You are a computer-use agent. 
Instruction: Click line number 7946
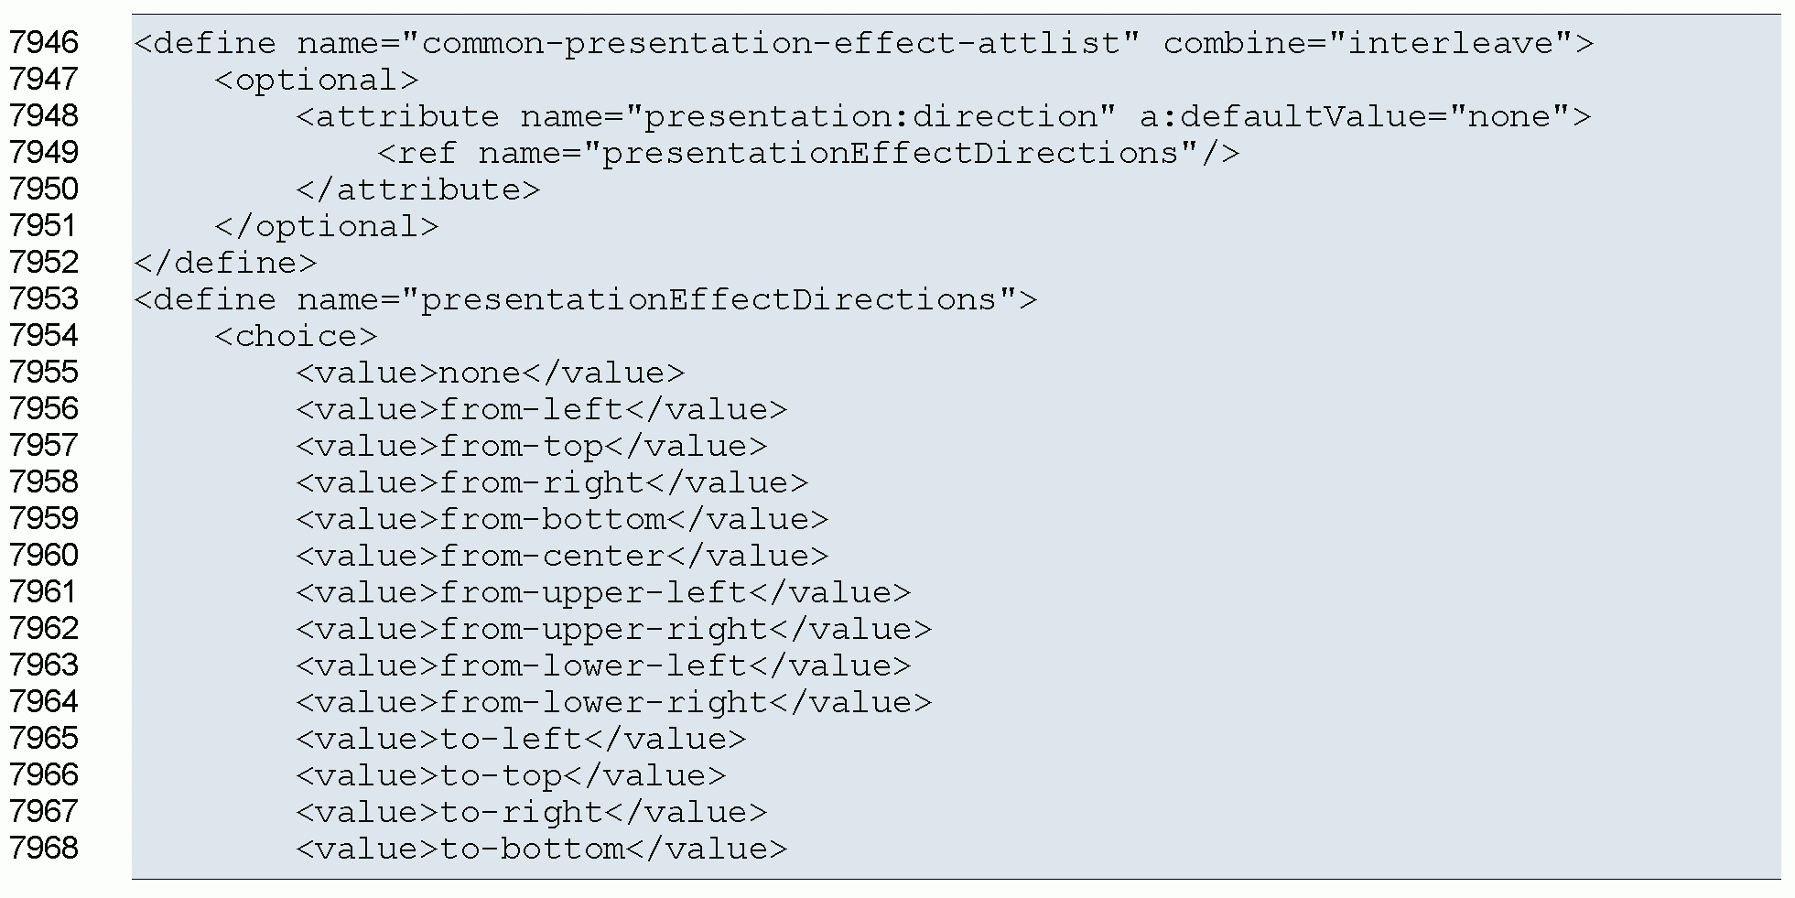tap(44, 43)
